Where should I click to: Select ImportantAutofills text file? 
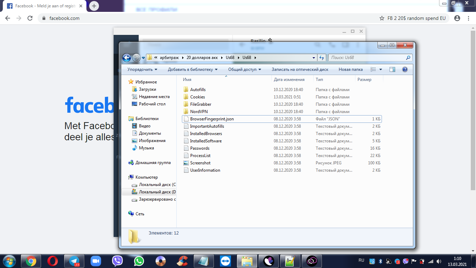click(207, 126)
